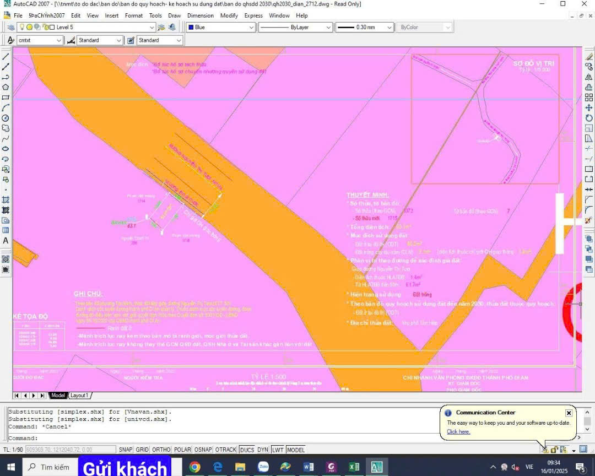Choose the Move tool in Modify toolbar
The width and height of the screenshot is (595, 476).
click(x=588, y=107)
